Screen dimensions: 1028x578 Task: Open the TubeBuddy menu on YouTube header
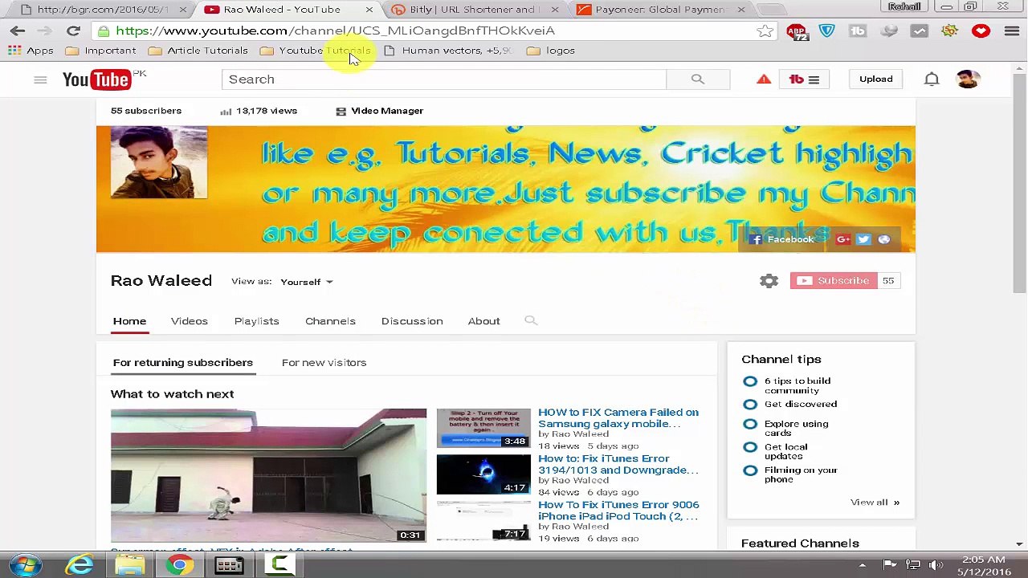[804, 79]
